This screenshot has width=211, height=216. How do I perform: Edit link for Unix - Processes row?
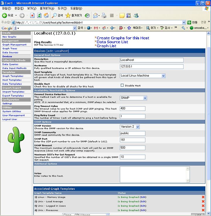143,210
